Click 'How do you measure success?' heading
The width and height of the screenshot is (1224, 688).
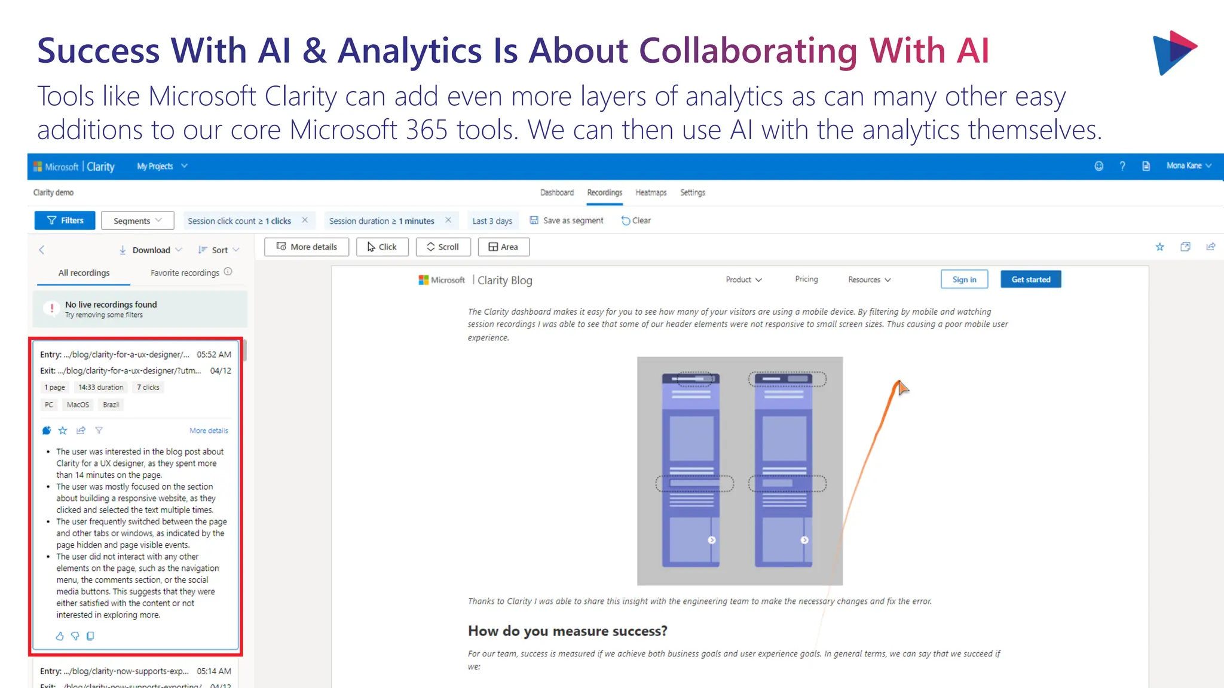tap(567, 631)
